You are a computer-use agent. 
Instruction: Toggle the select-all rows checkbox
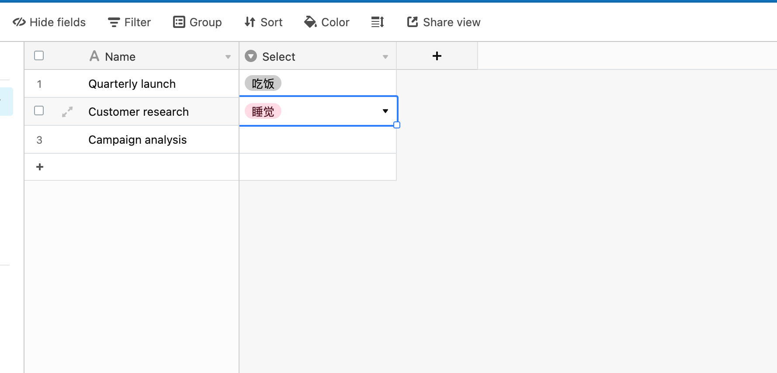point(39,55)
